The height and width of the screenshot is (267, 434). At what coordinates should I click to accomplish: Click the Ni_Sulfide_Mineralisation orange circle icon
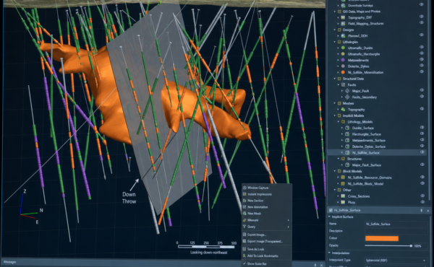(343, 72)
